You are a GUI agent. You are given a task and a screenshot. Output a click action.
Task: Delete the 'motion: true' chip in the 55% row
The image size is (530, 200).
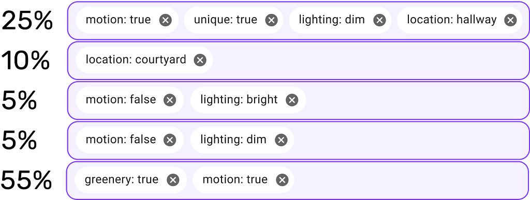(x=282, y=180)
